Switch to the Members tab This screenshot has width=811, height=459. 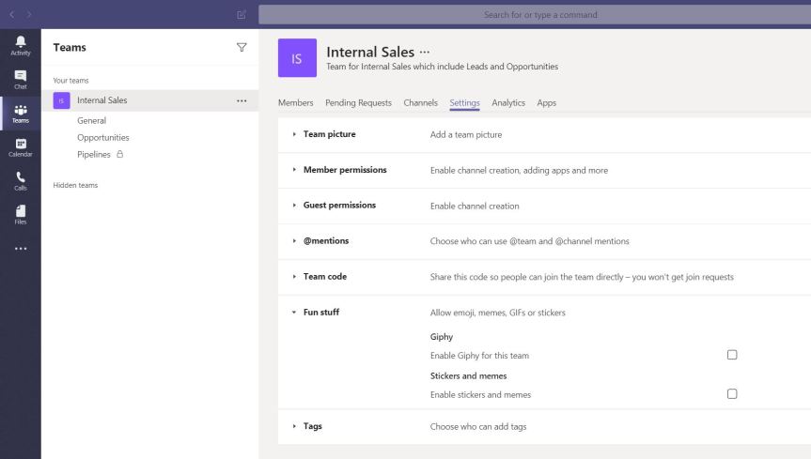(x=296, y=103)
